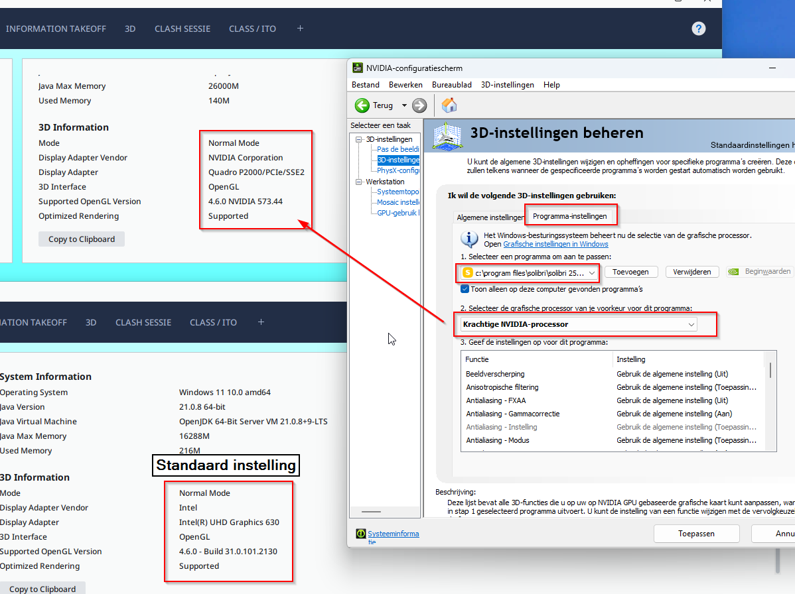Click upper Copy to Clipboard button

click(x=82, y=239)
